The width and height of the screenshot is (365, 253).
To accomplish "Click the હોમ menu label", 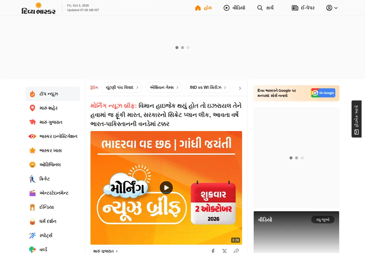I will (x=208, y=8).
